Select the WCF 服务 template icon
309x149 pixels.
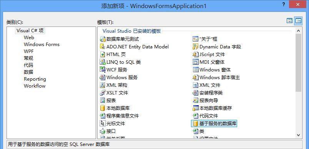(103, 70)
